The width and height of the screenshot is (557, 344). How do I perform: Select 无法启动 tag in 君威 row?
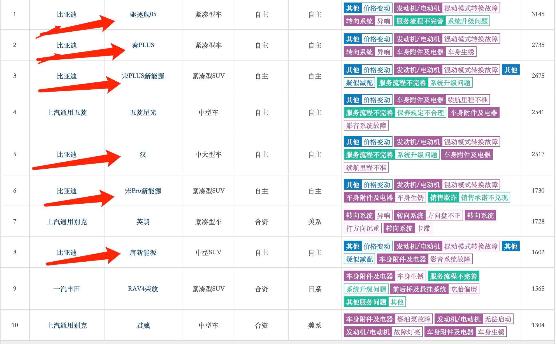pos(498,319)
